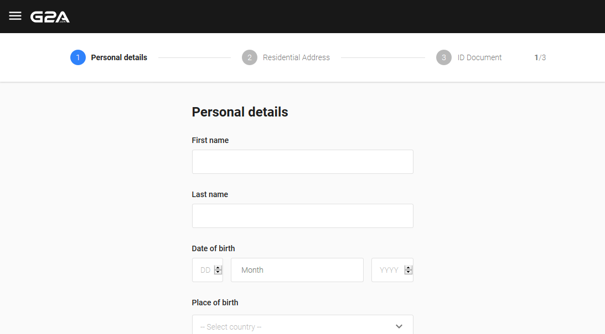Increase year with YYYY up arrow
Screen dimensions: 605x334
408,268
